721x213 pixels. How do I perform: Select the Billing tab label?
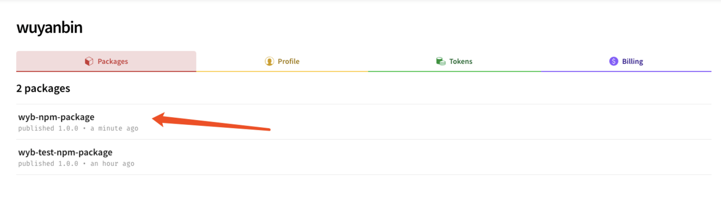[633, 61]
